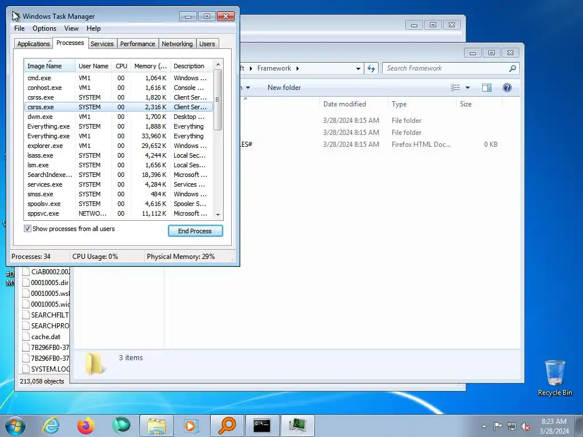Toggle the Explorer preview pane icon

pyautogui.click(x=487, y=88)
